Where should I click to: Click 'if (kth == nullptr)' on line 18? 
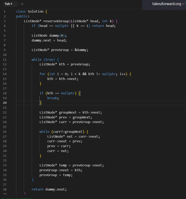(58, 93)
